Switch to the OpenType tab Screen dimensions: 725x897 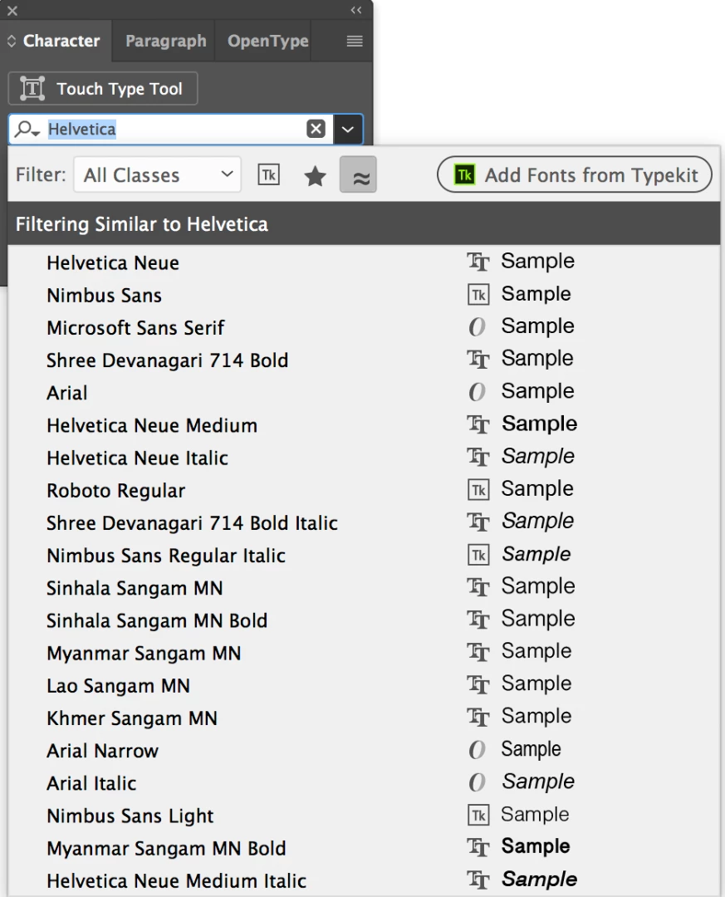(267, 42)
